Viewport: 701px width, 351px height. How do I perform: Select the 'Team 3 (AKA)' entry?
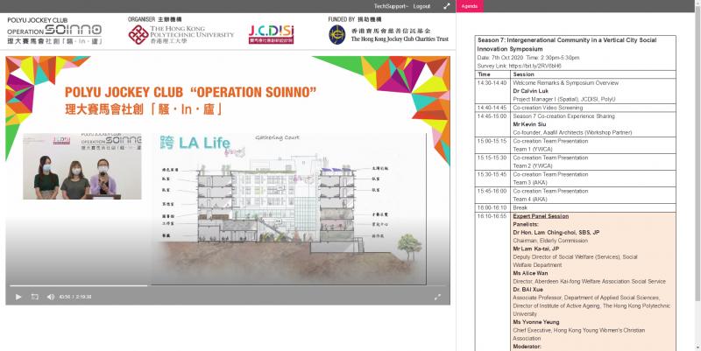pos(530,182)
